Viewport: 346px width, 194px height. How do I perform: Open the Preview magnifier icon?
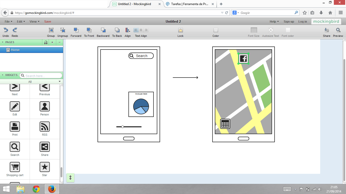pyautogui.click(x=338, y=30)
